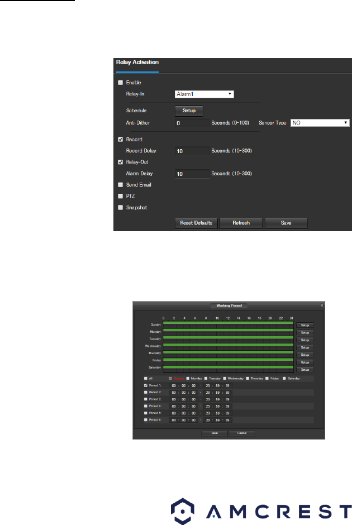The width and height of the screenshot is (352, 525).
Task: Click the Sunday green schedule bar
Action: tap(228, 323)
